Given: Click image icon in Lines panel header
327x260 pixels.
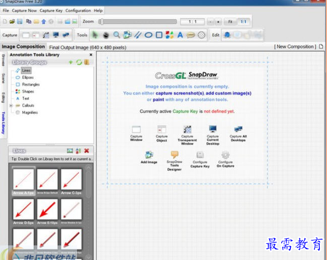Looking at the screenshot, I should coord(70,151).
